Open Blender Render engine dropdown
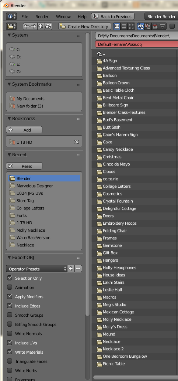 pos(161,17)
